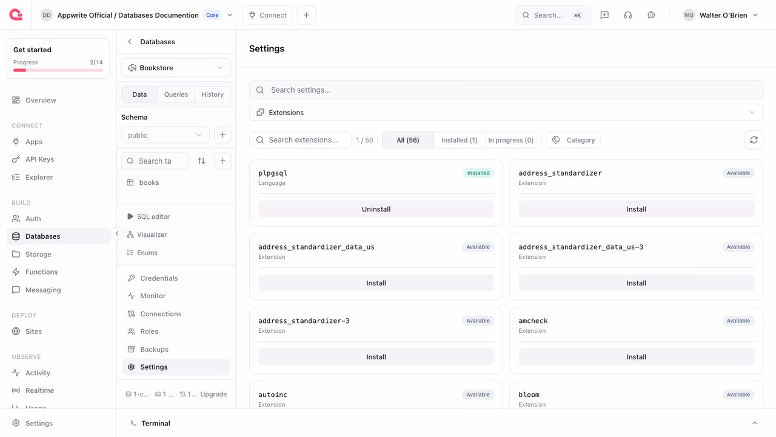
Task: Open Storage in sidebar
Action: point(58,255)
